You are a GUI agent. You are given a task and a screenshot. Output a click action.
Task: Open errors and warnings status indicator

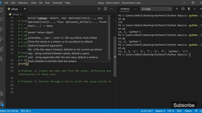[x=26, y=111]
